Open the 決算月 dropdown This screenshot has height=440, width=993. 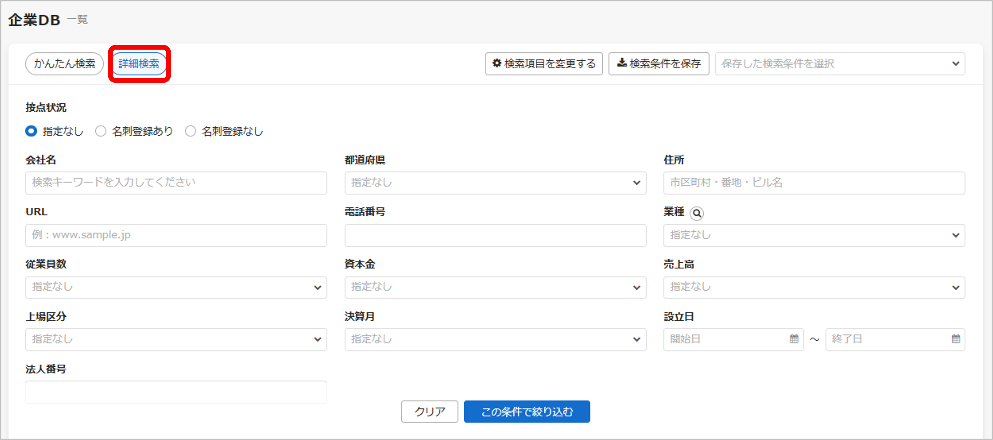[x=495, y=339]
